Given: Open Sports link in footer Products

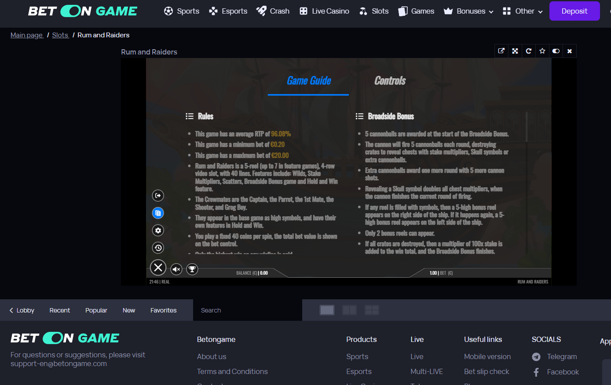Looking at the screenshot, I should coord(357,356).
